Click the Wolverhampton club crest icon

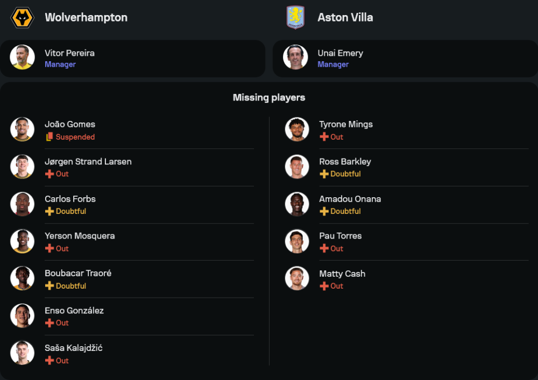coord(22,18)
